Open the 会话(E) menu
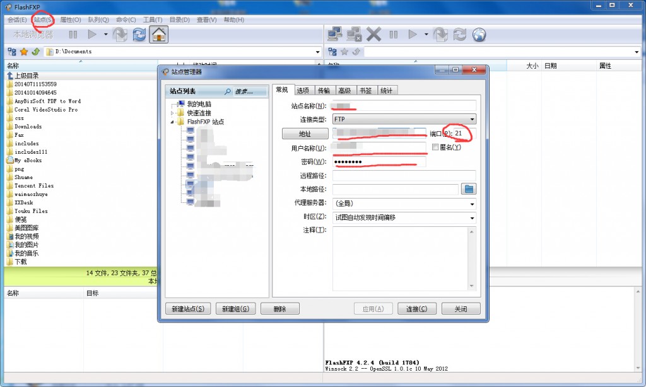Image resolution: width=646 pixels, height=387 pixels. click(x=17, y=20)
